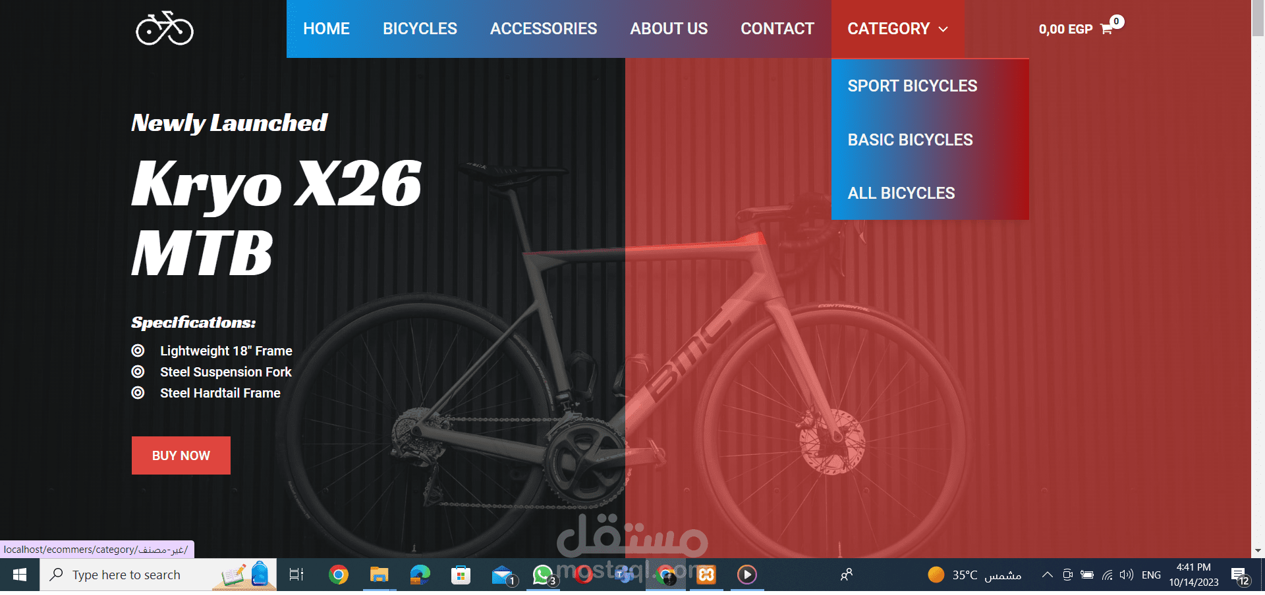Navigate to ABOUT US
This screenshot has width=1265, height=595.
click(x=669, y=29)
